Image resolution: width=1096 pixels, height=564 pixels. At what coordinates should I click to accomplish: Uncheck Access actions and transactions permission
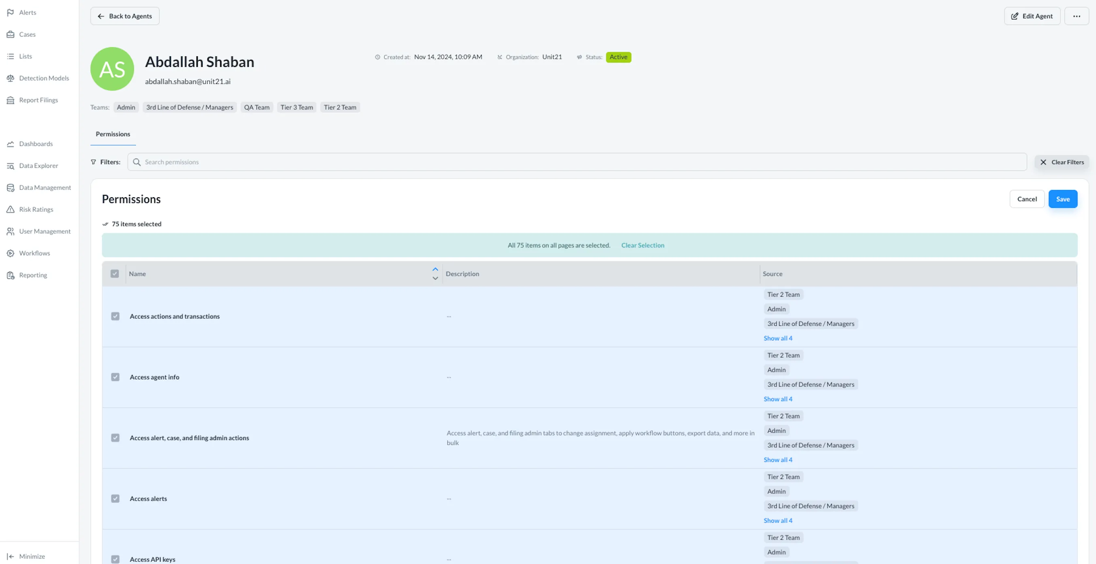[x=115, y=316]
